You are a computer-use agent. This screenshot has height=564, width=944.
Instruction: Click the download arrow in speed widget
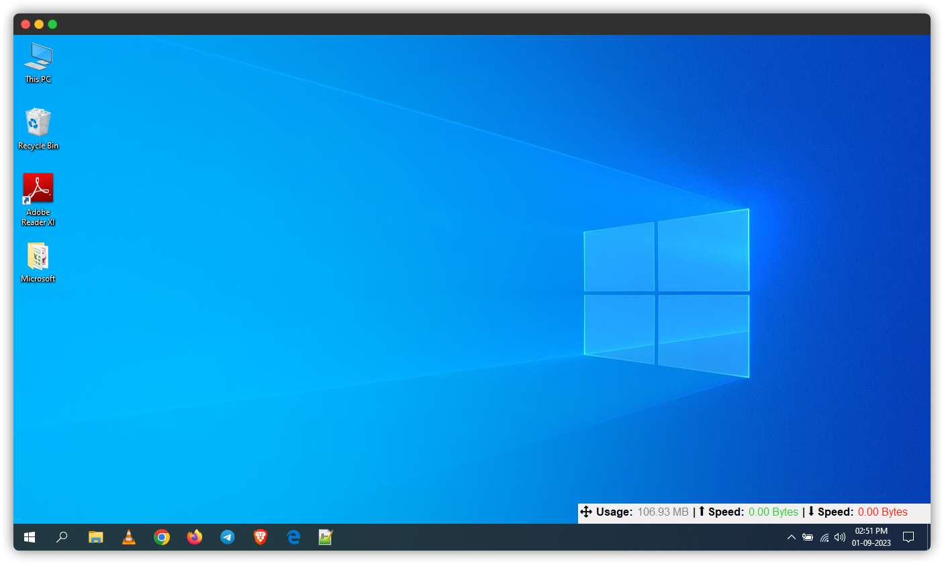[x=811, y=512]
